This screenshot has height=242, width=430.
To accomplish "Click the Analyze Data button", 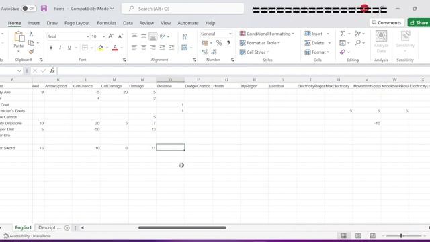I will pyautogui.click(x=381, y=42).
